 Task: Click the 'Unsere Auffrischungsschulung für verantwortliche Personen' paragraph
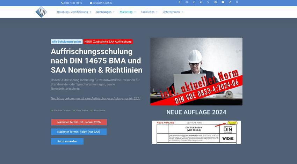(95, 84)
